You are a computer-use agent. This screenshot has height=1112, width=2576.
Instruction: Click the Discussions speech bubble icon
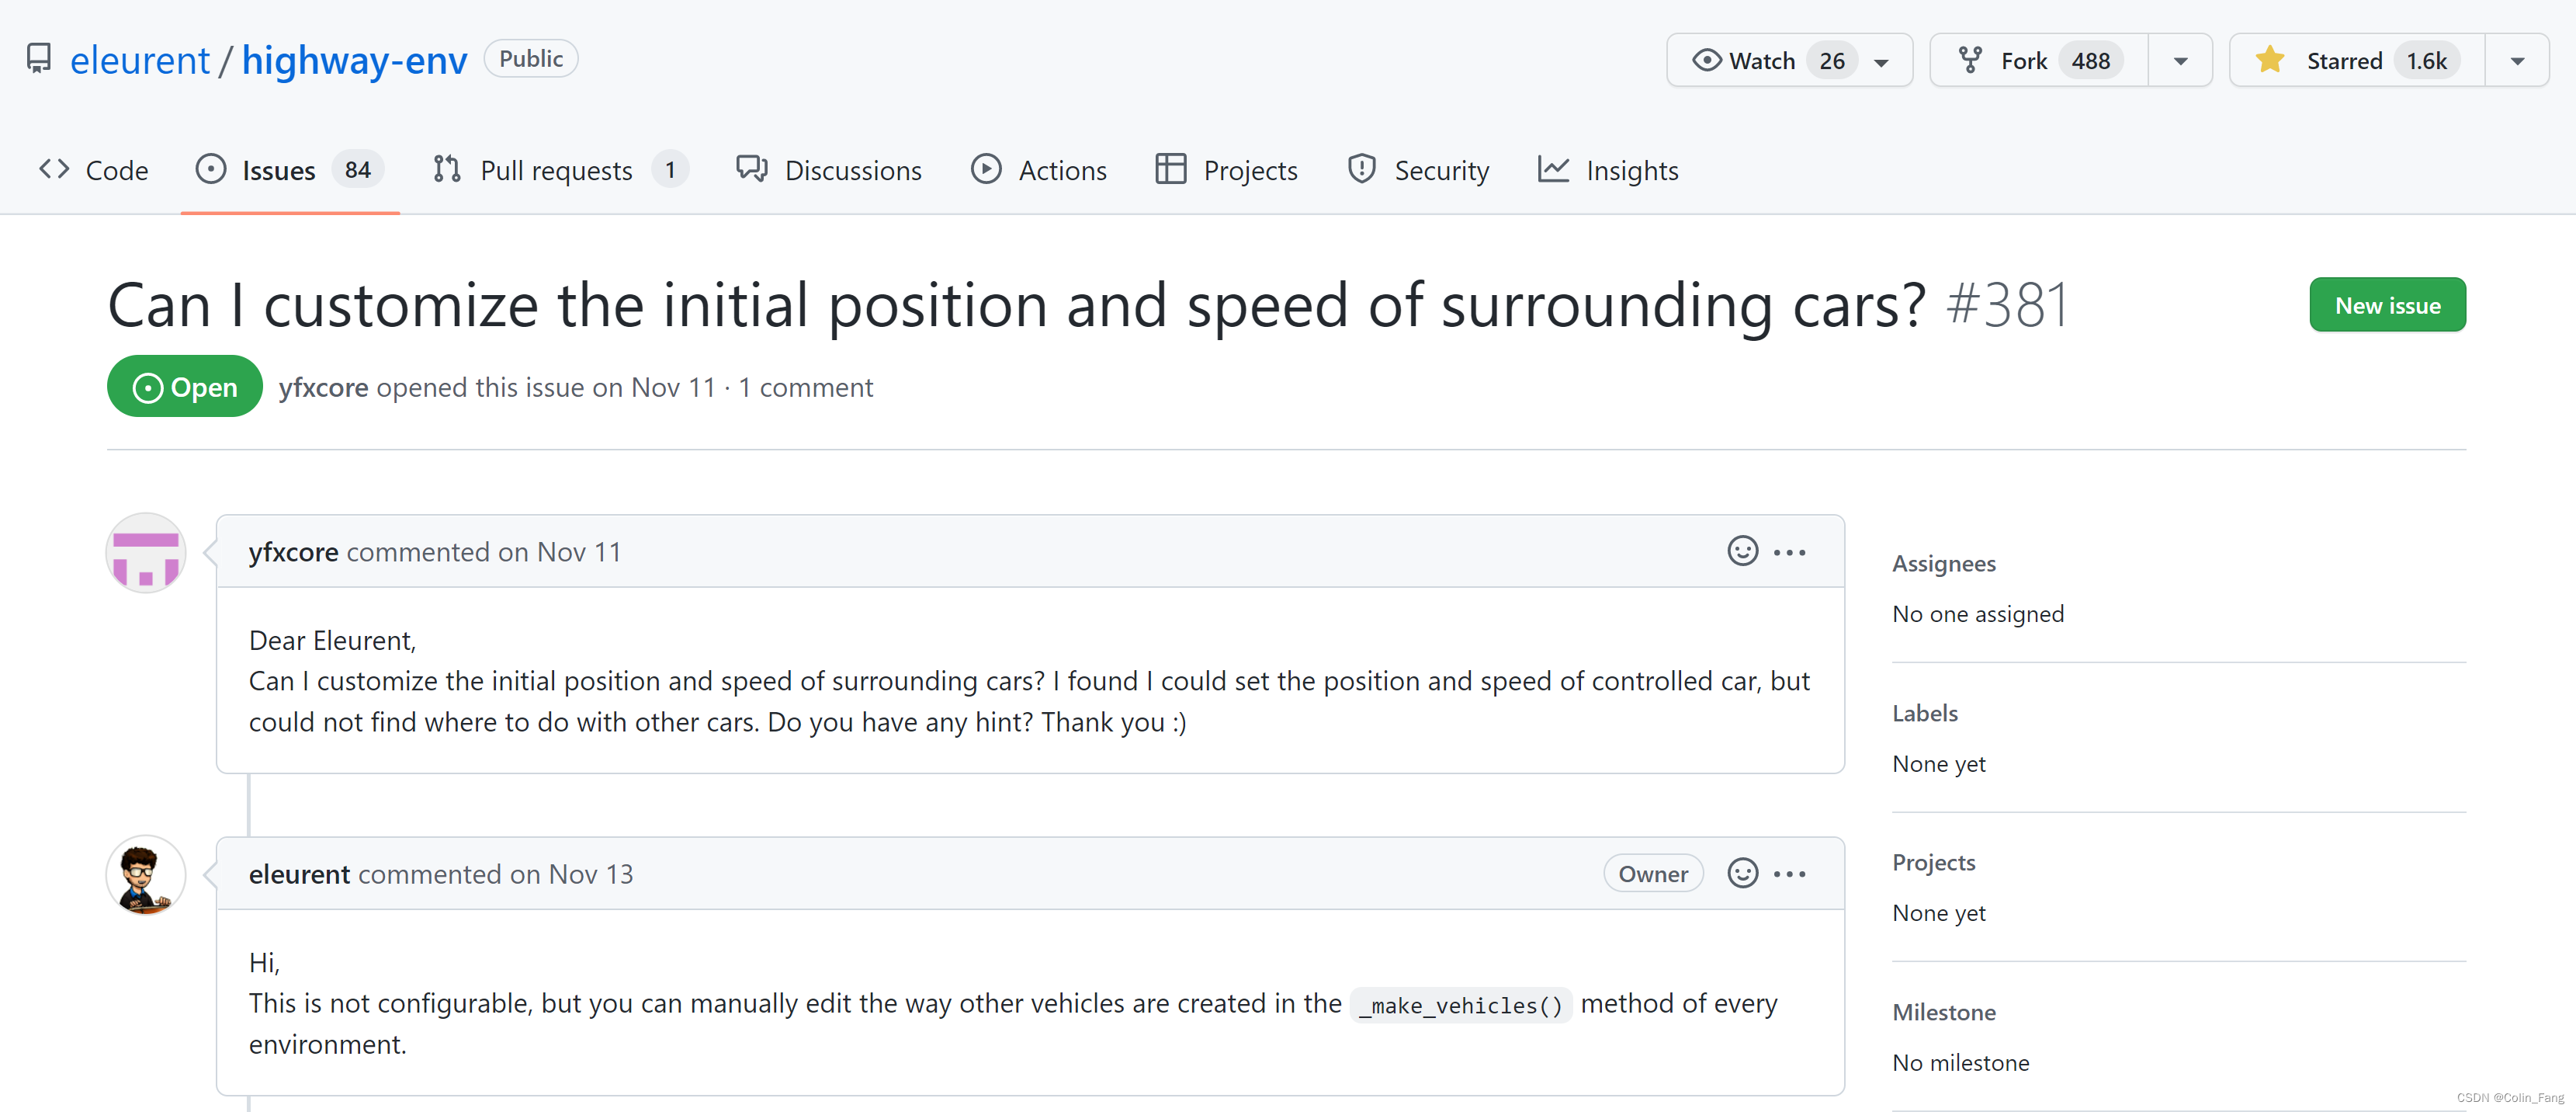(752, 169)
